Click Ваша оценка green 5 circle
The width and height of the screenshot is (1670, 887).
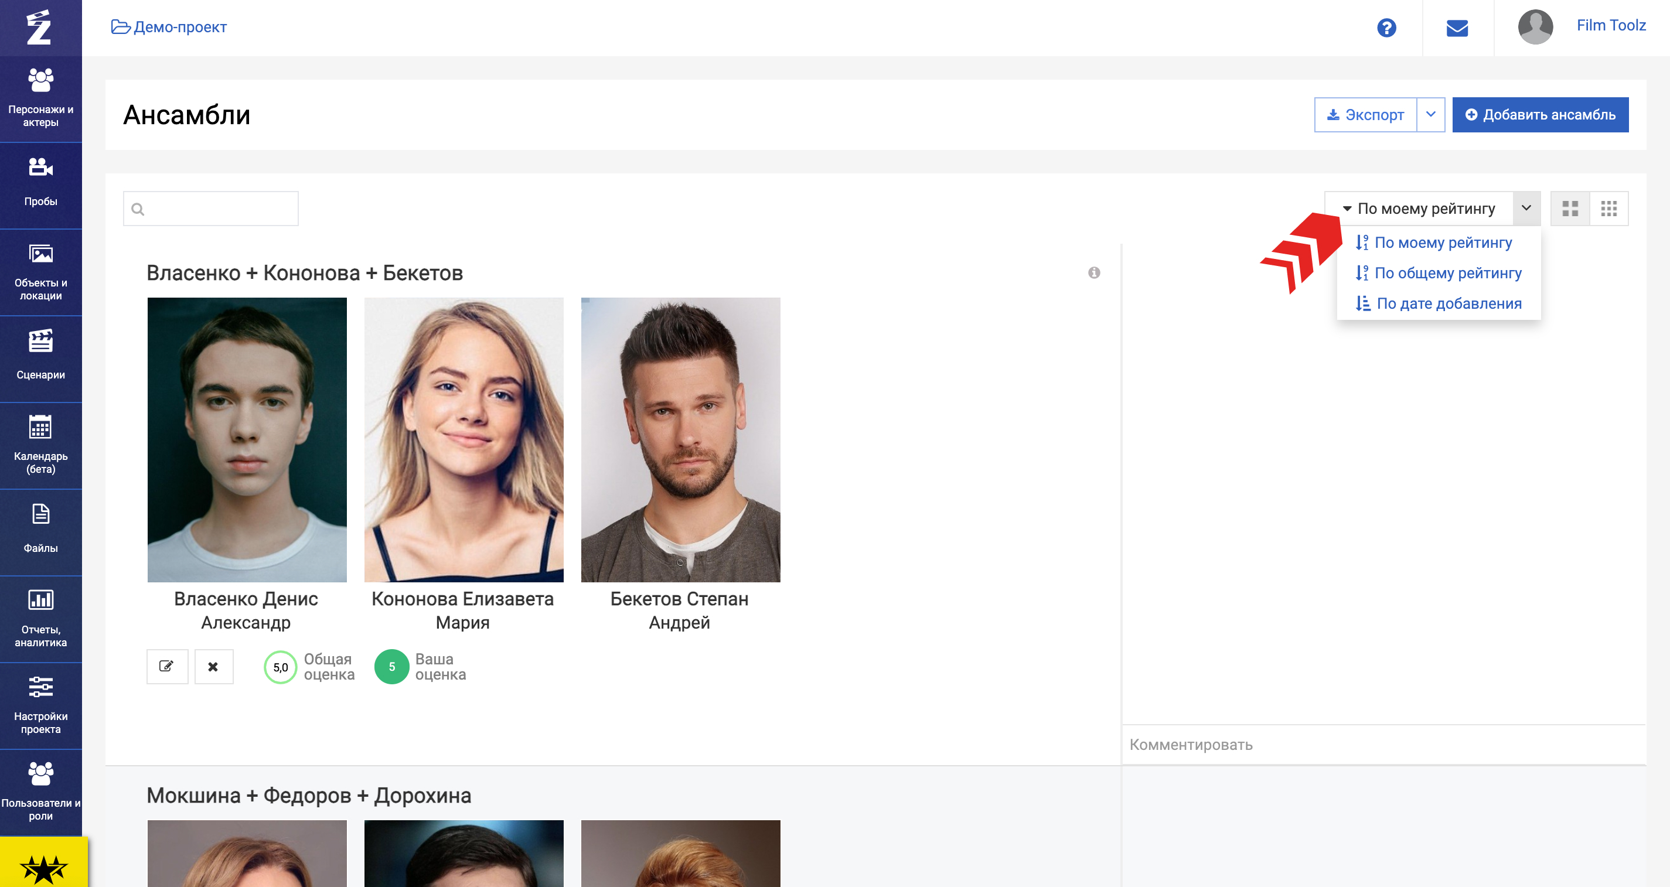coord(391,667)
